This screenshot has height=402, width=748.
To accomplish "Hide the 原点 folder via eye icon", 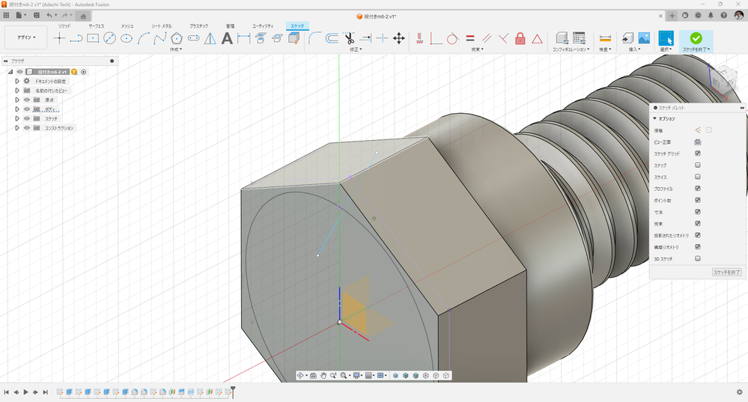I will click(27, 100).
